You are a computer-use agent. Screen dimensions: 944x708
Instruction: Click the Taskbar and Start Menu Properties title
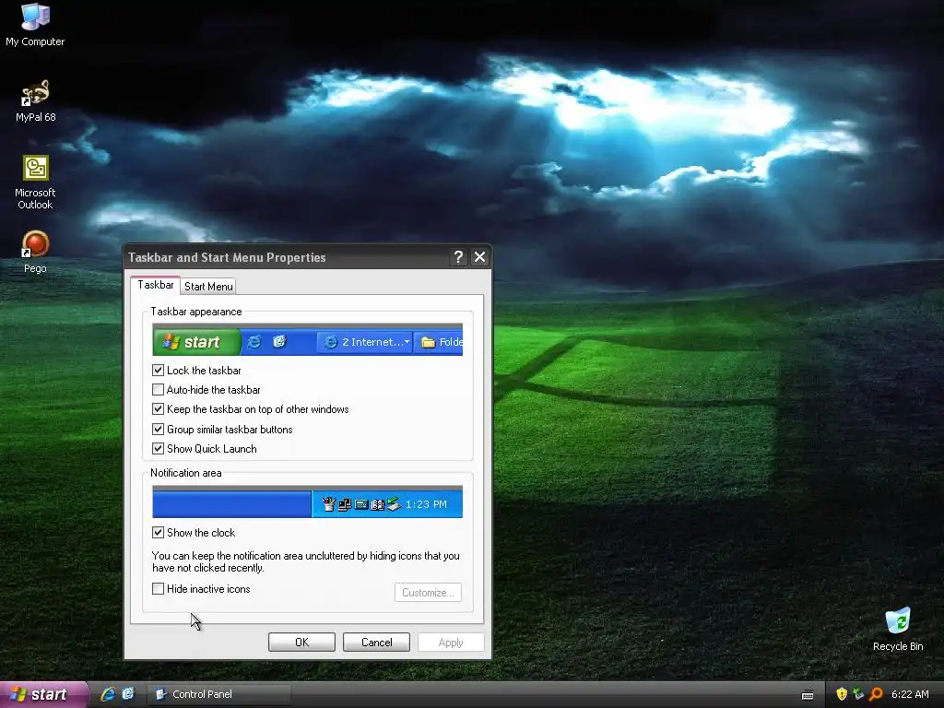227,258
